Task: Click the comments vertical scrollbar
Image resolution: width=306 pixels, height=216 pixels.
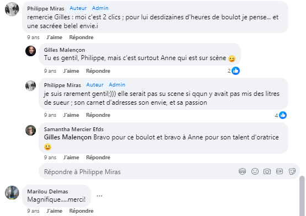Action: click(x=302, y=196)
